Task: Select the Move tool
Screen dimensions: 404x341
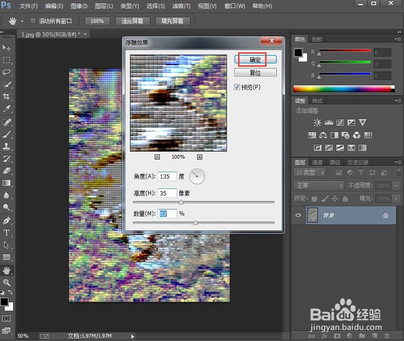Action: pos(7,48)
